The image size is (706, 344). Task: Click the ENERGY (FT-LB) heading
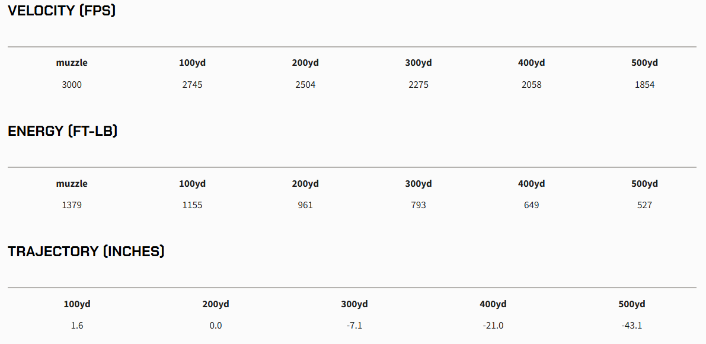(63, 131)
